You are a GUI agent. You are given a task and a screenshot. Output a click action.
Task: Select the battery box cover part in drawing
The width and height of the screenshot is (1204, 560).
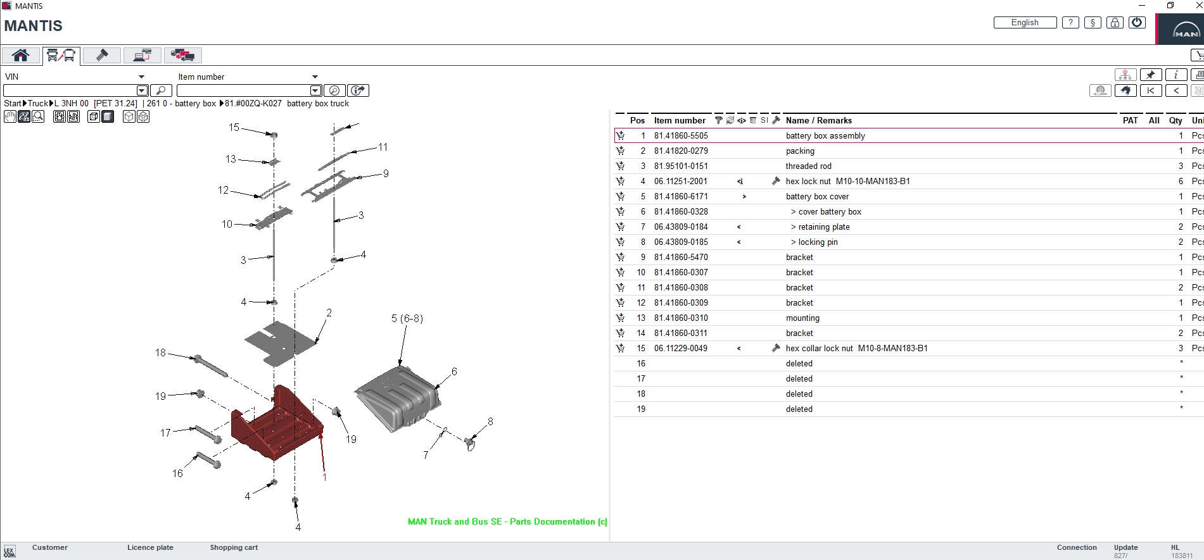[398, 399]
